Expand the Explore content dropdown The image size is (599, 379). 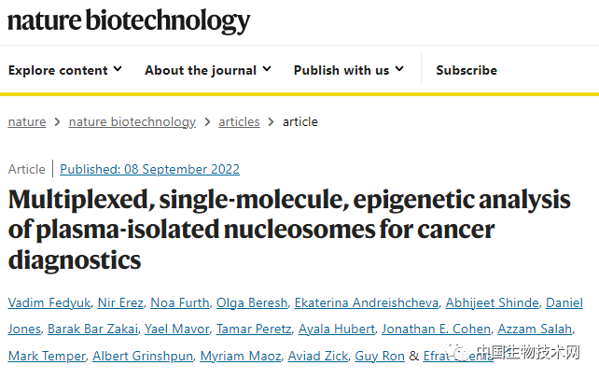(x=64, y=70)
